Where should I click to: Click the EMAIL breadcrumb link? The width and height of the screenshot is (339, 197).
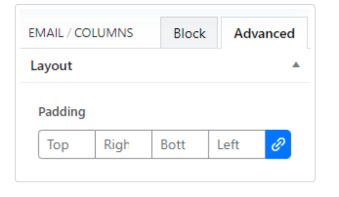pyautogui.click(x=46, y=33)
